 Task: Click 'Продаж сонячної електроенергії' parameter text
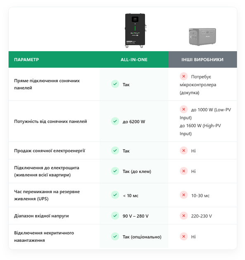[50, 151]
